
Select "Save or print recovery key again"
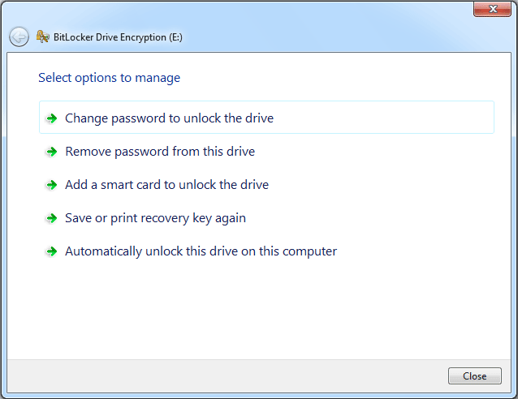tap(155, 218)
